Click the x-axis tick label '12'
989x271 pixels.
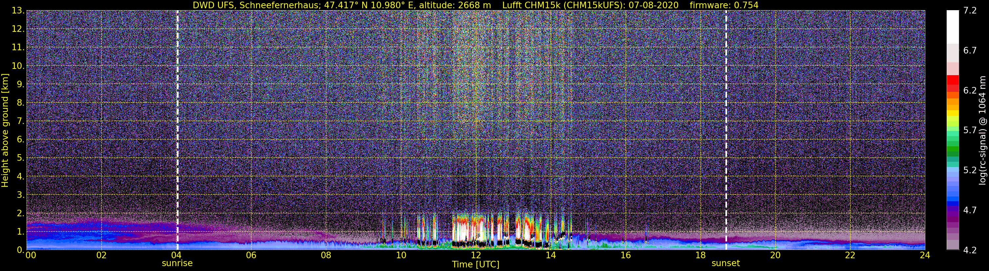point(476,256)
